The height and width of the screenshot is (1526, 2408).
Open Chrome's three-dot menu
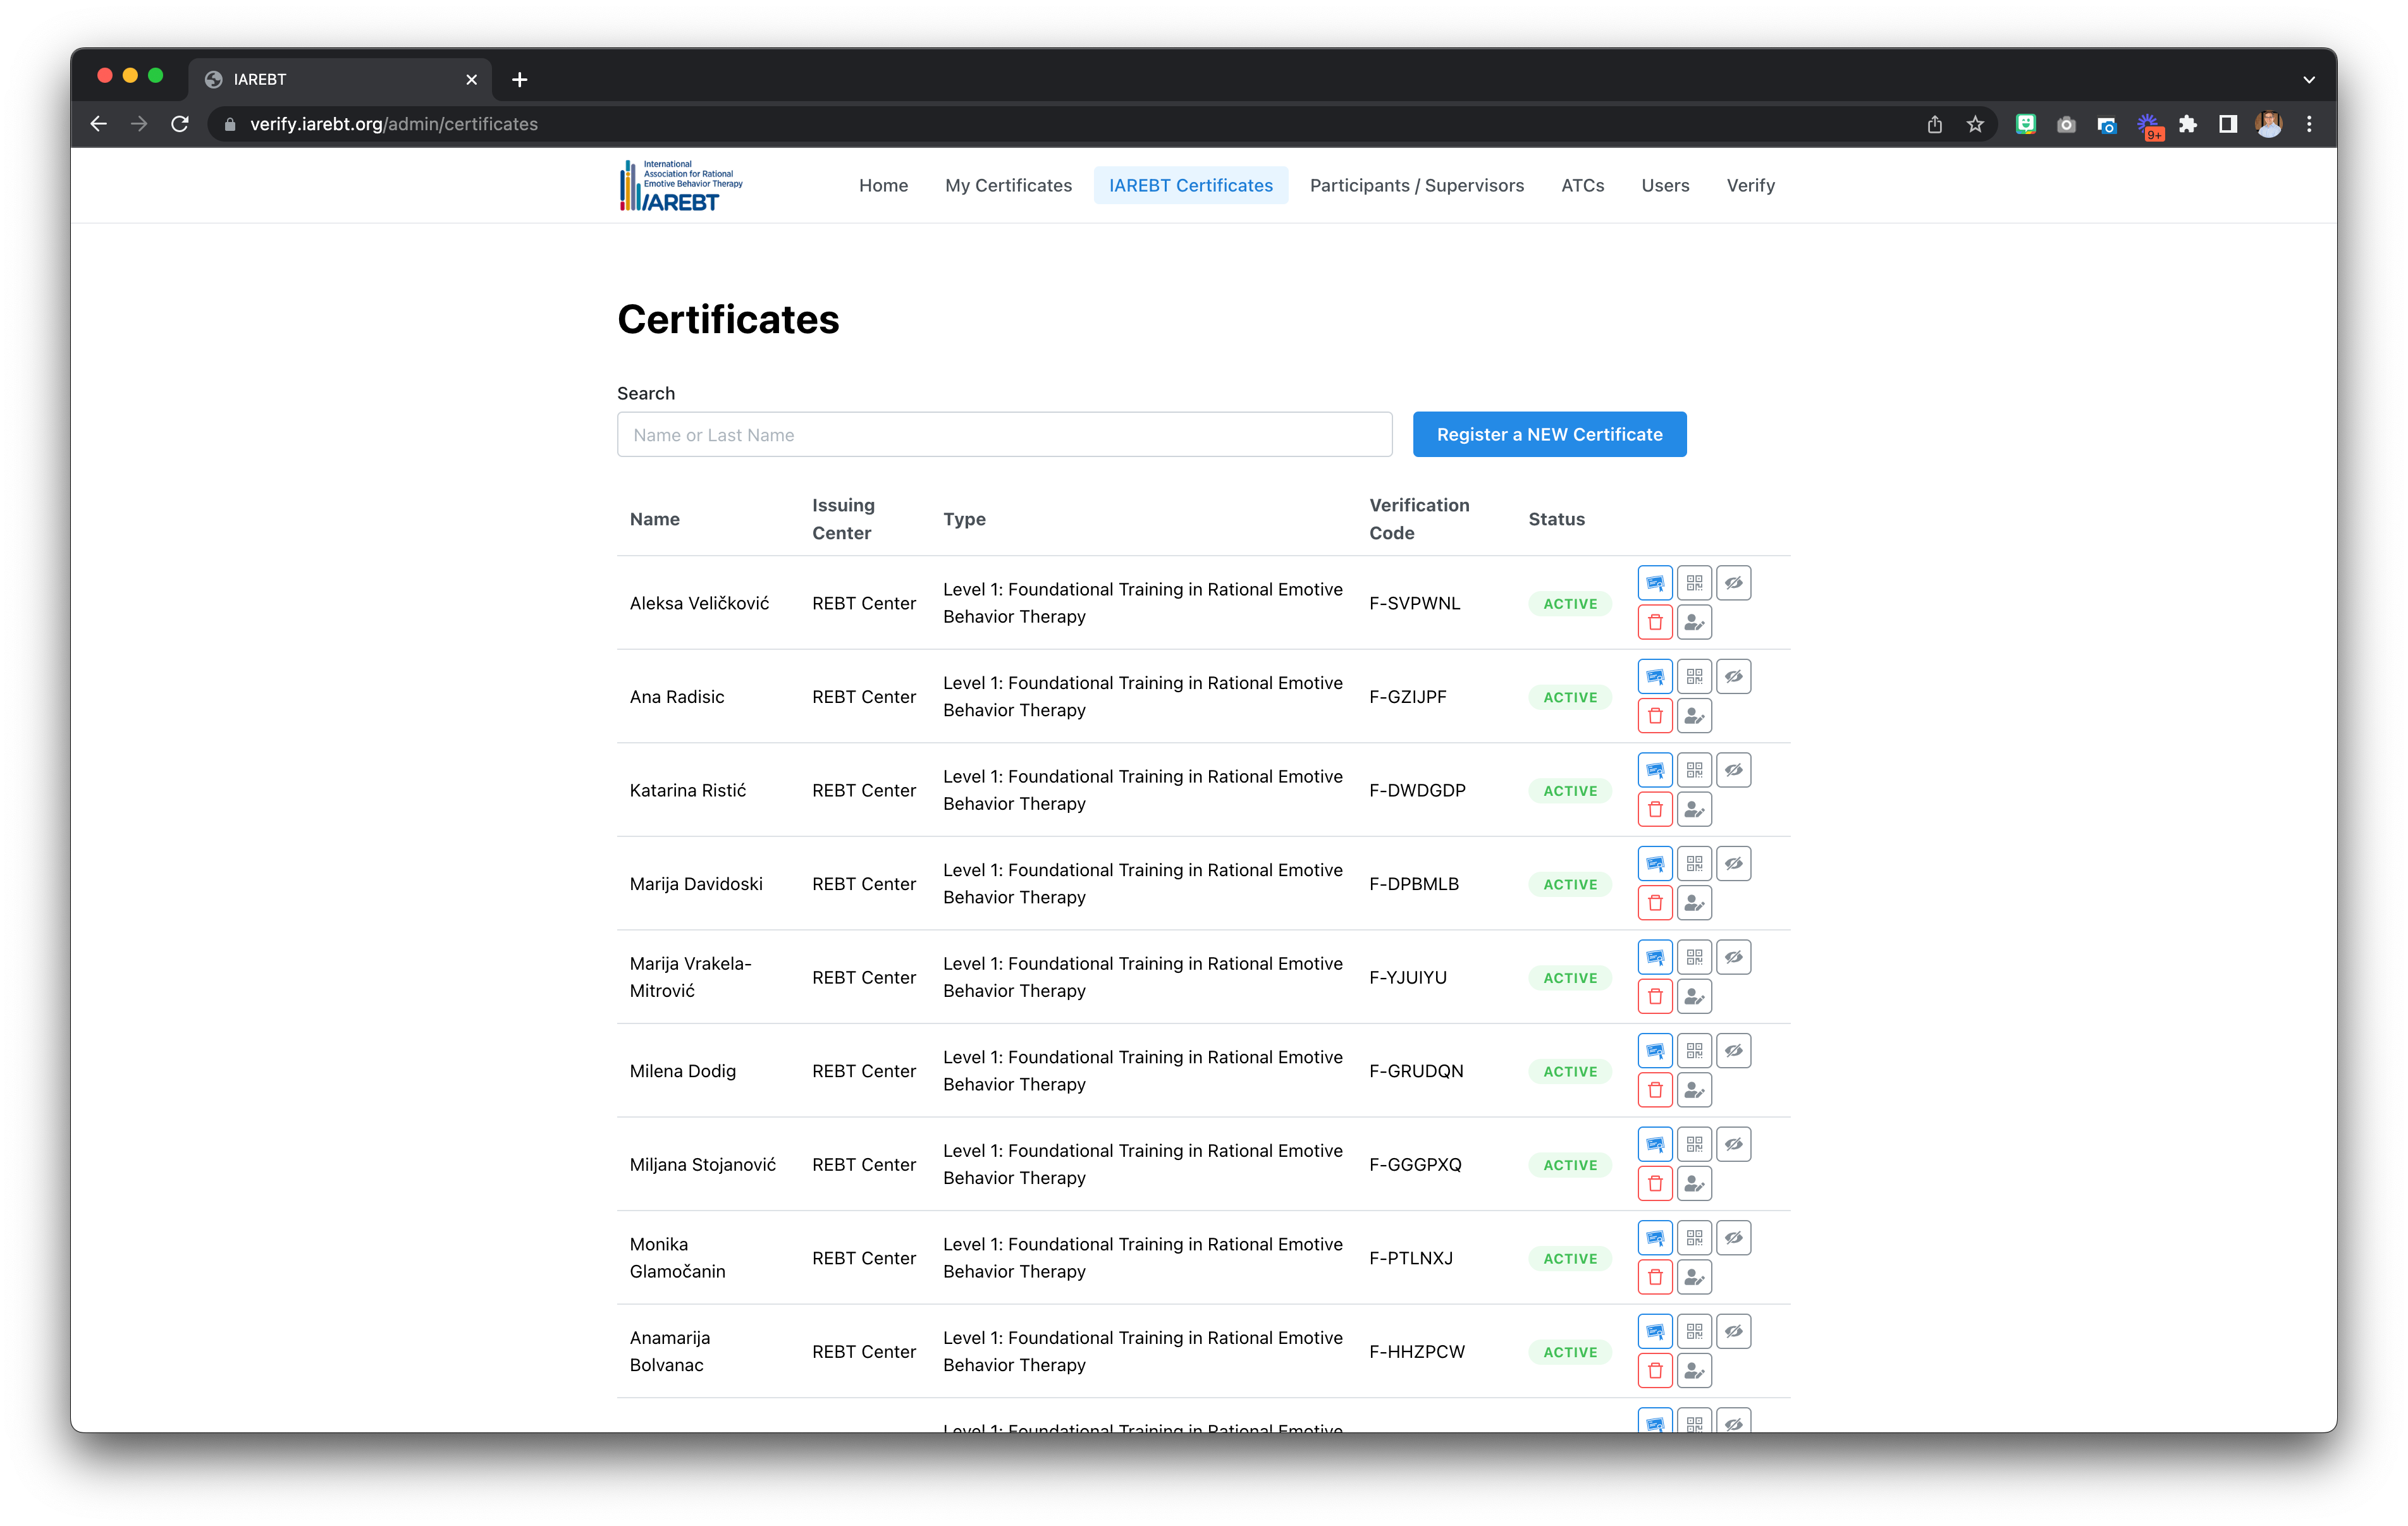tap(2309, 124)
